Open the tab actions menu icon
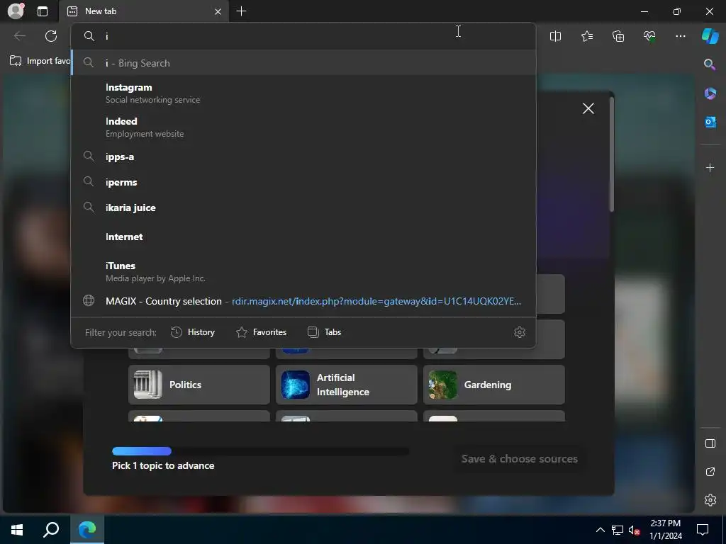The image size is (726, 544). tap(43, 11)
